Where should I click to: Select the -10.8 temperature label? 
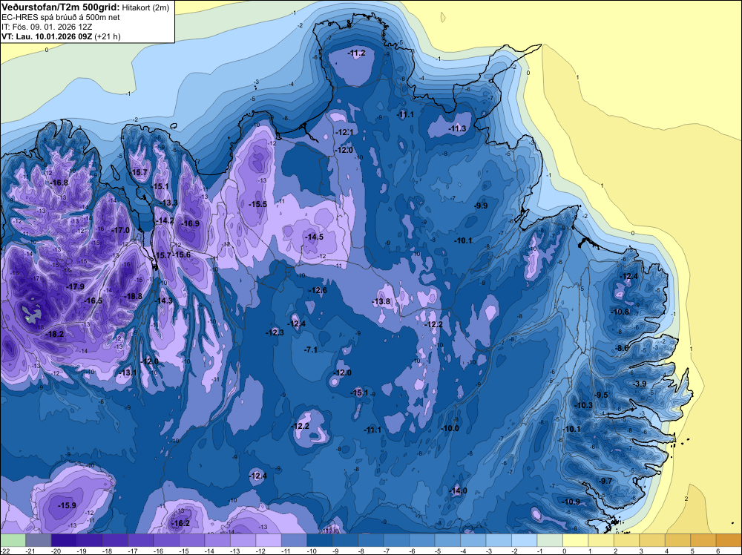(x=620, y=312)
